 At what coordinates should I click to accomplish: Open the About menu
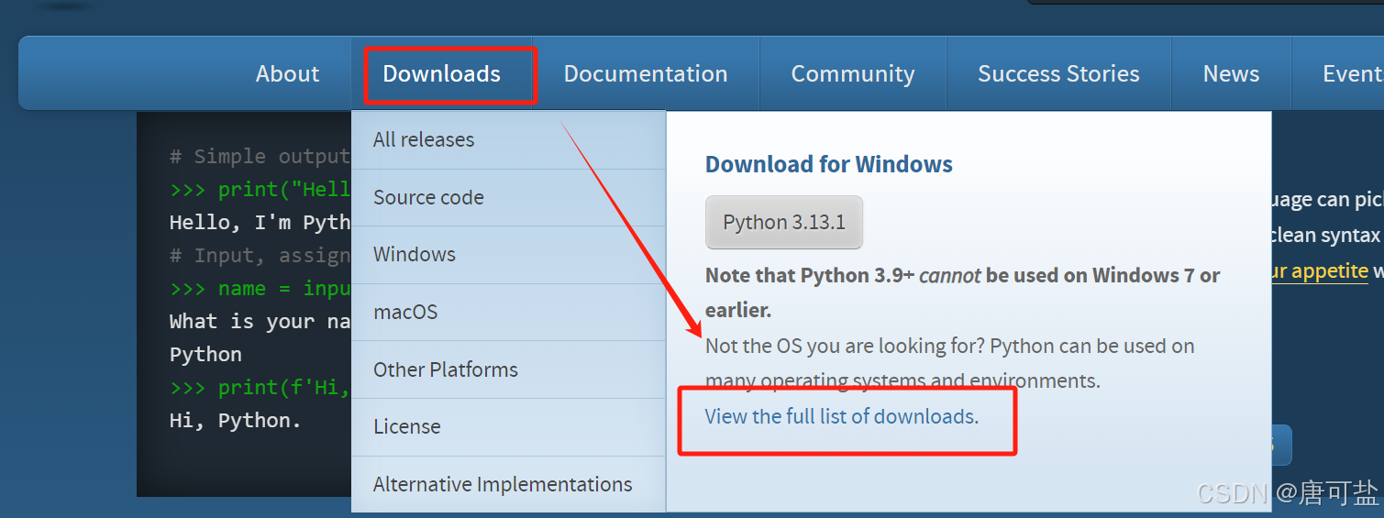pyautogui.click(x=287, y=74)
